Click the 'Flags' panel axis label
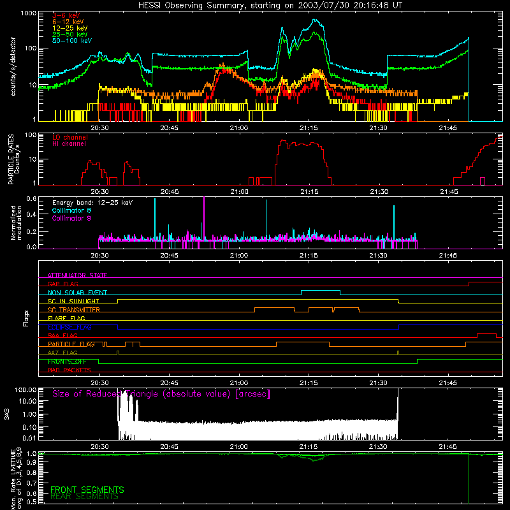The image size is (510, 510). click(x=26, y=318)
